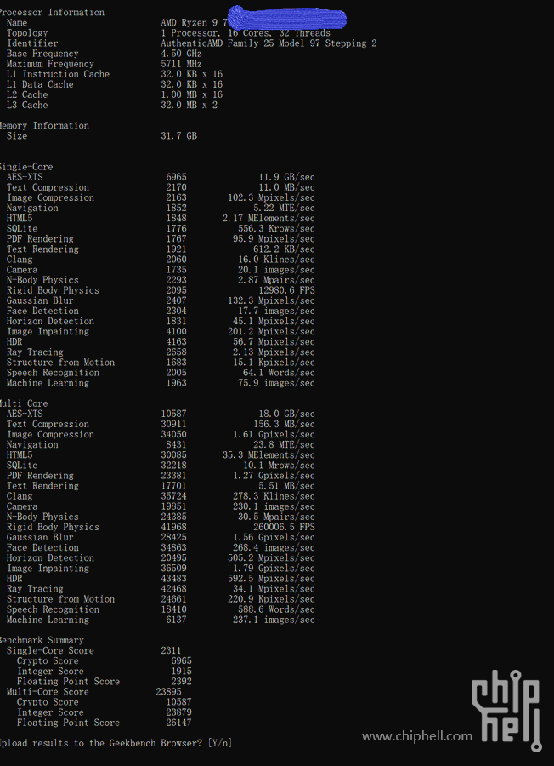Click the Topology row label
Viewport: 554px width, 766px height.
coord(27,33)
